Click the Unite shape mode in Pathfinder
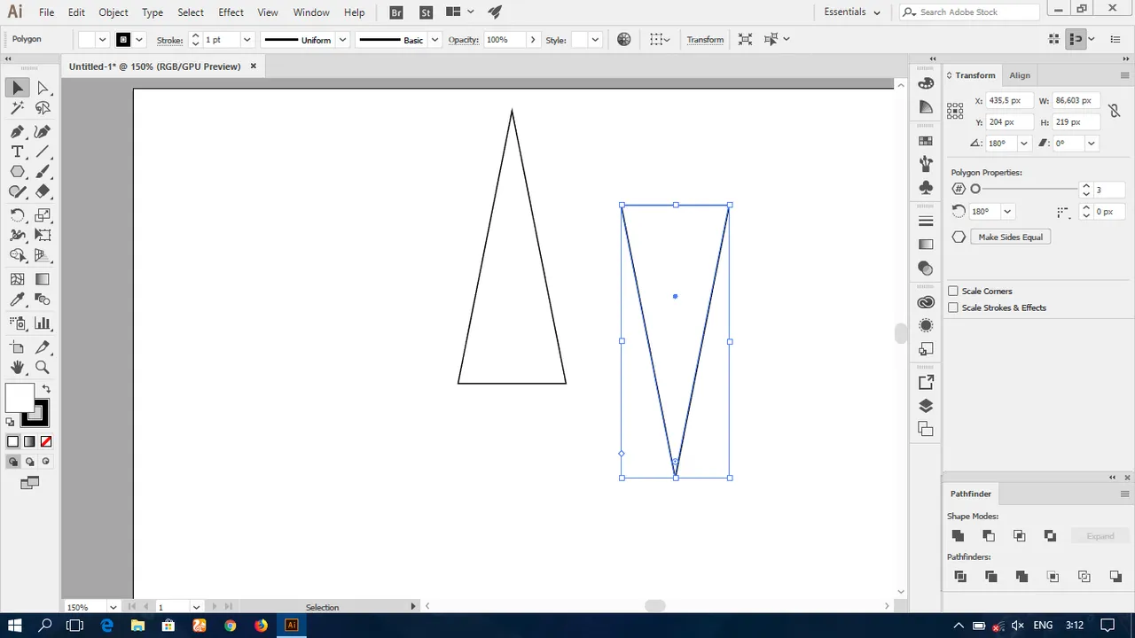The width and height of the screenshot is (1135, 638). coord(958,535)
